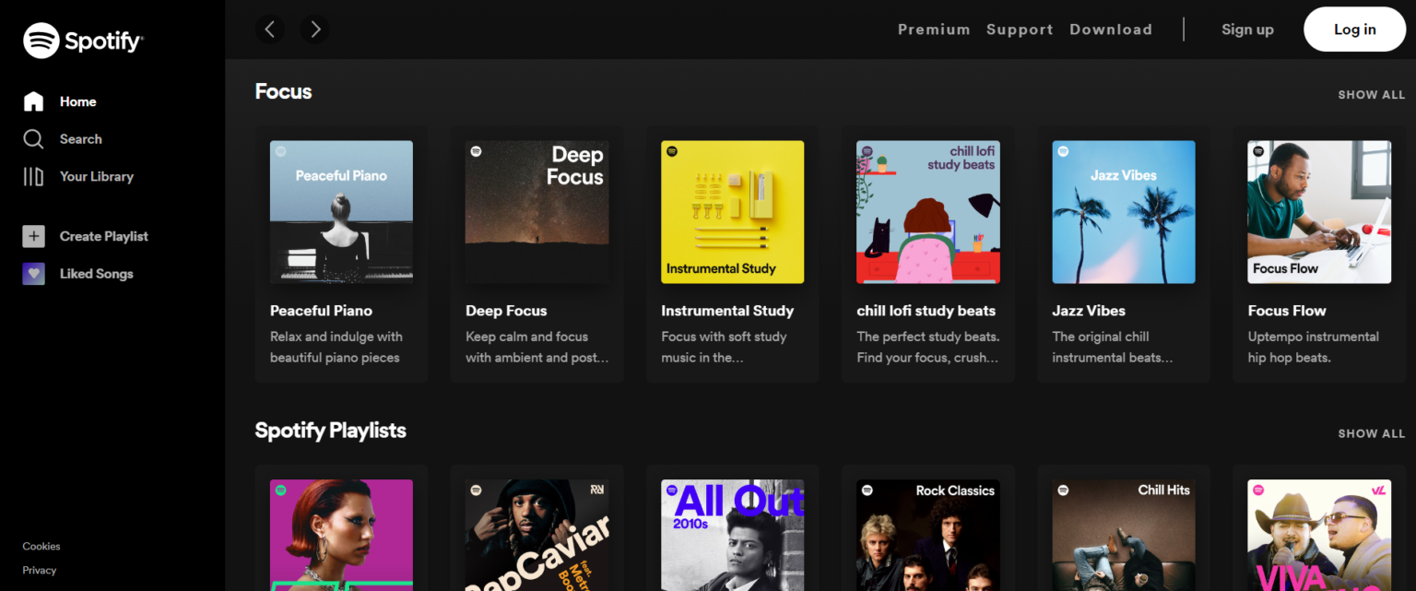The width and height of the screenshot is (1416, 591).
Task: Open the Peaceful Piano playlist thumbnail
Action: point(341,211)
